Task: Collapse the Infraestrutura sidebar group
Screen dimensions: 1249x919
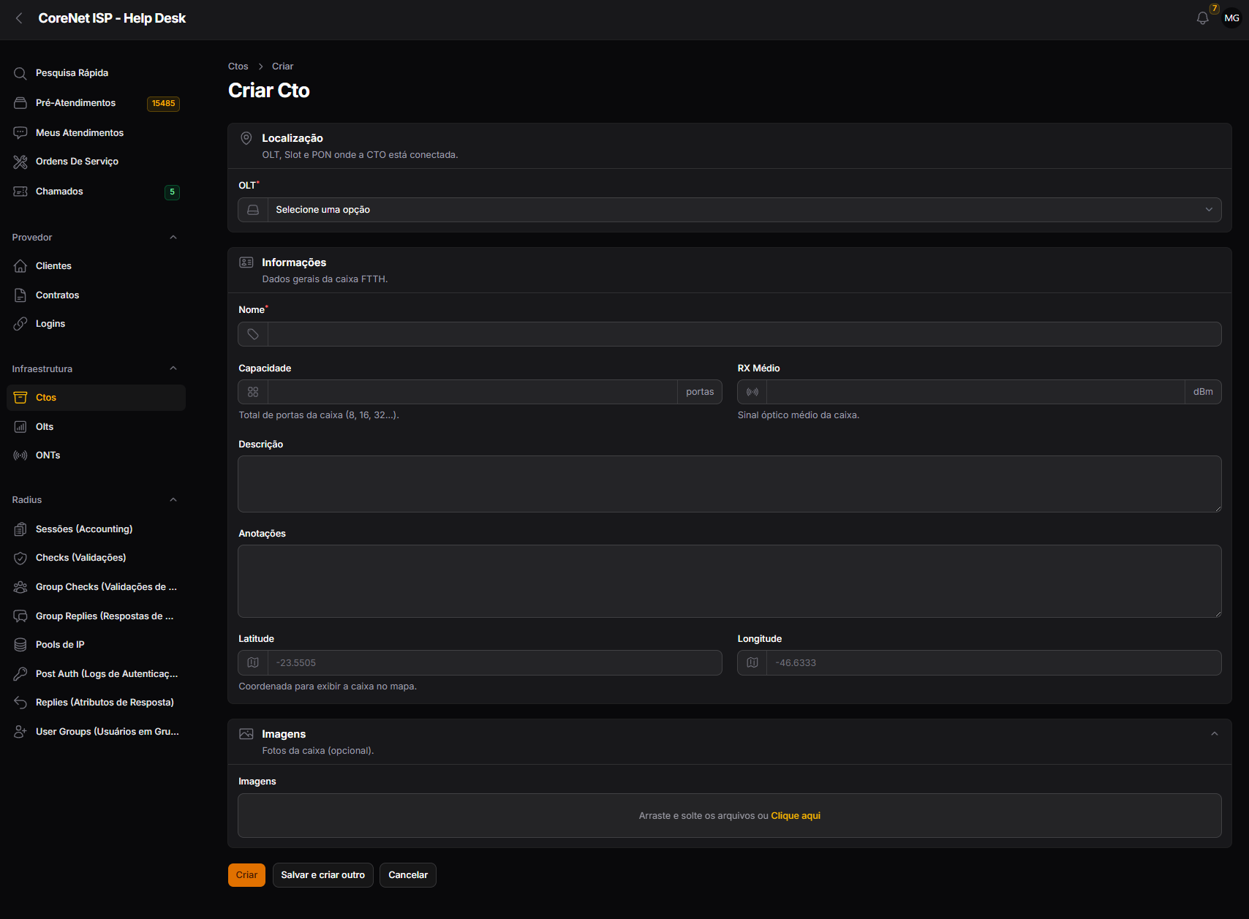Action: pyautogui.click(x=173, y=368)
